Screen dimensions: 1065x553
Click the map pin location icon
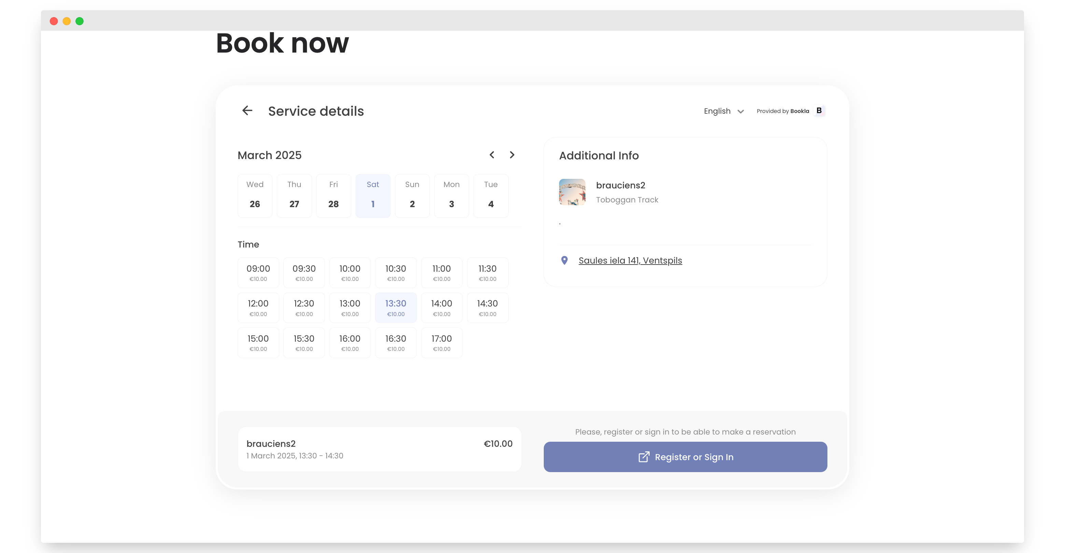[564, 260]
